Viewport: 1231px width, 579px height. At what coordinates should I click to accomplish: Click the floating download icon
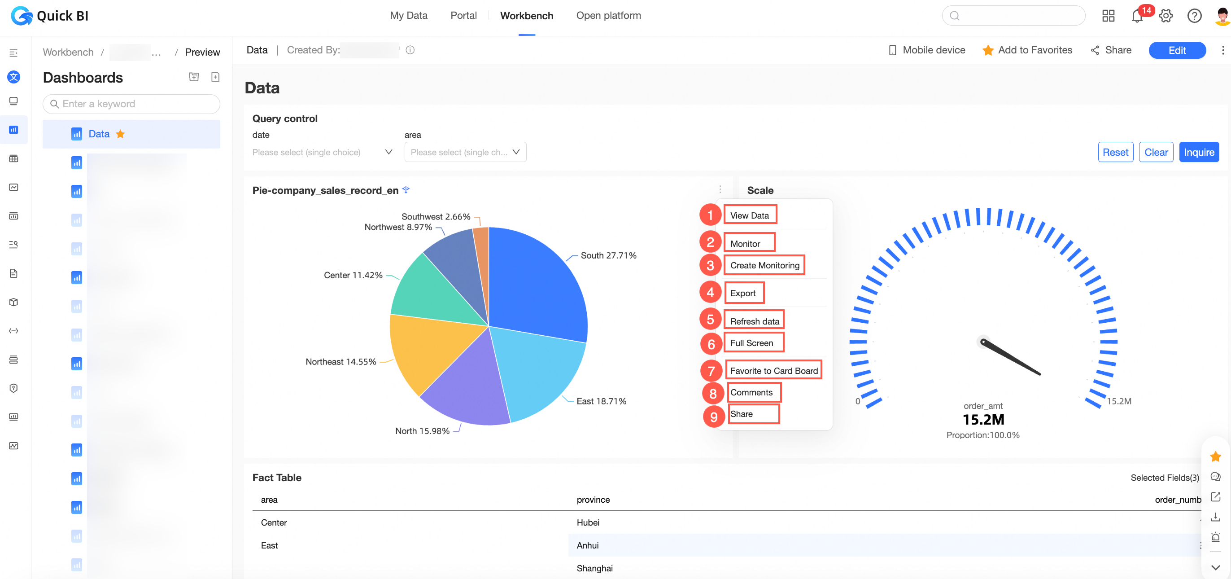pos(1215,517)
